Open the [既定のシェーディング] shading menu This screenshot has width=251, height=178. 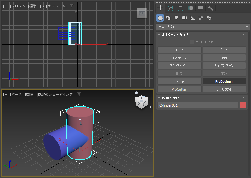pos(55,94)
